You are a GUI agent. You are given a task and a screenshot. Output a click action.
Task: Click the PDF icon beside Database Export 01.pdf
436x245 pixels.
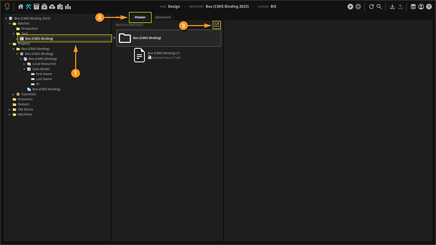pyautogui.click(x=149, y=57)
